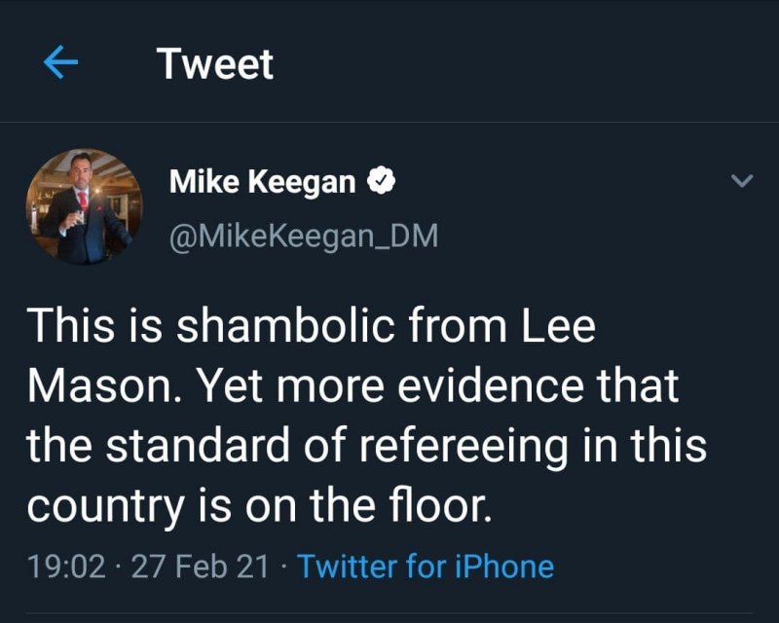Click the verified badge beside Mike Keegan
The width and height of the screenshot is (779, 623).
[381, 180]
